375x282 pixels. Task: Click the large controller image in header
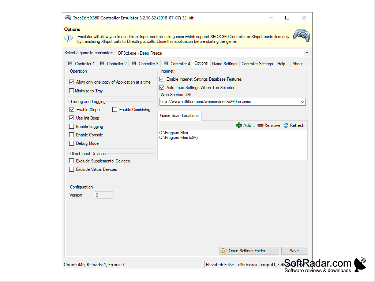click(x=301, y=36)
